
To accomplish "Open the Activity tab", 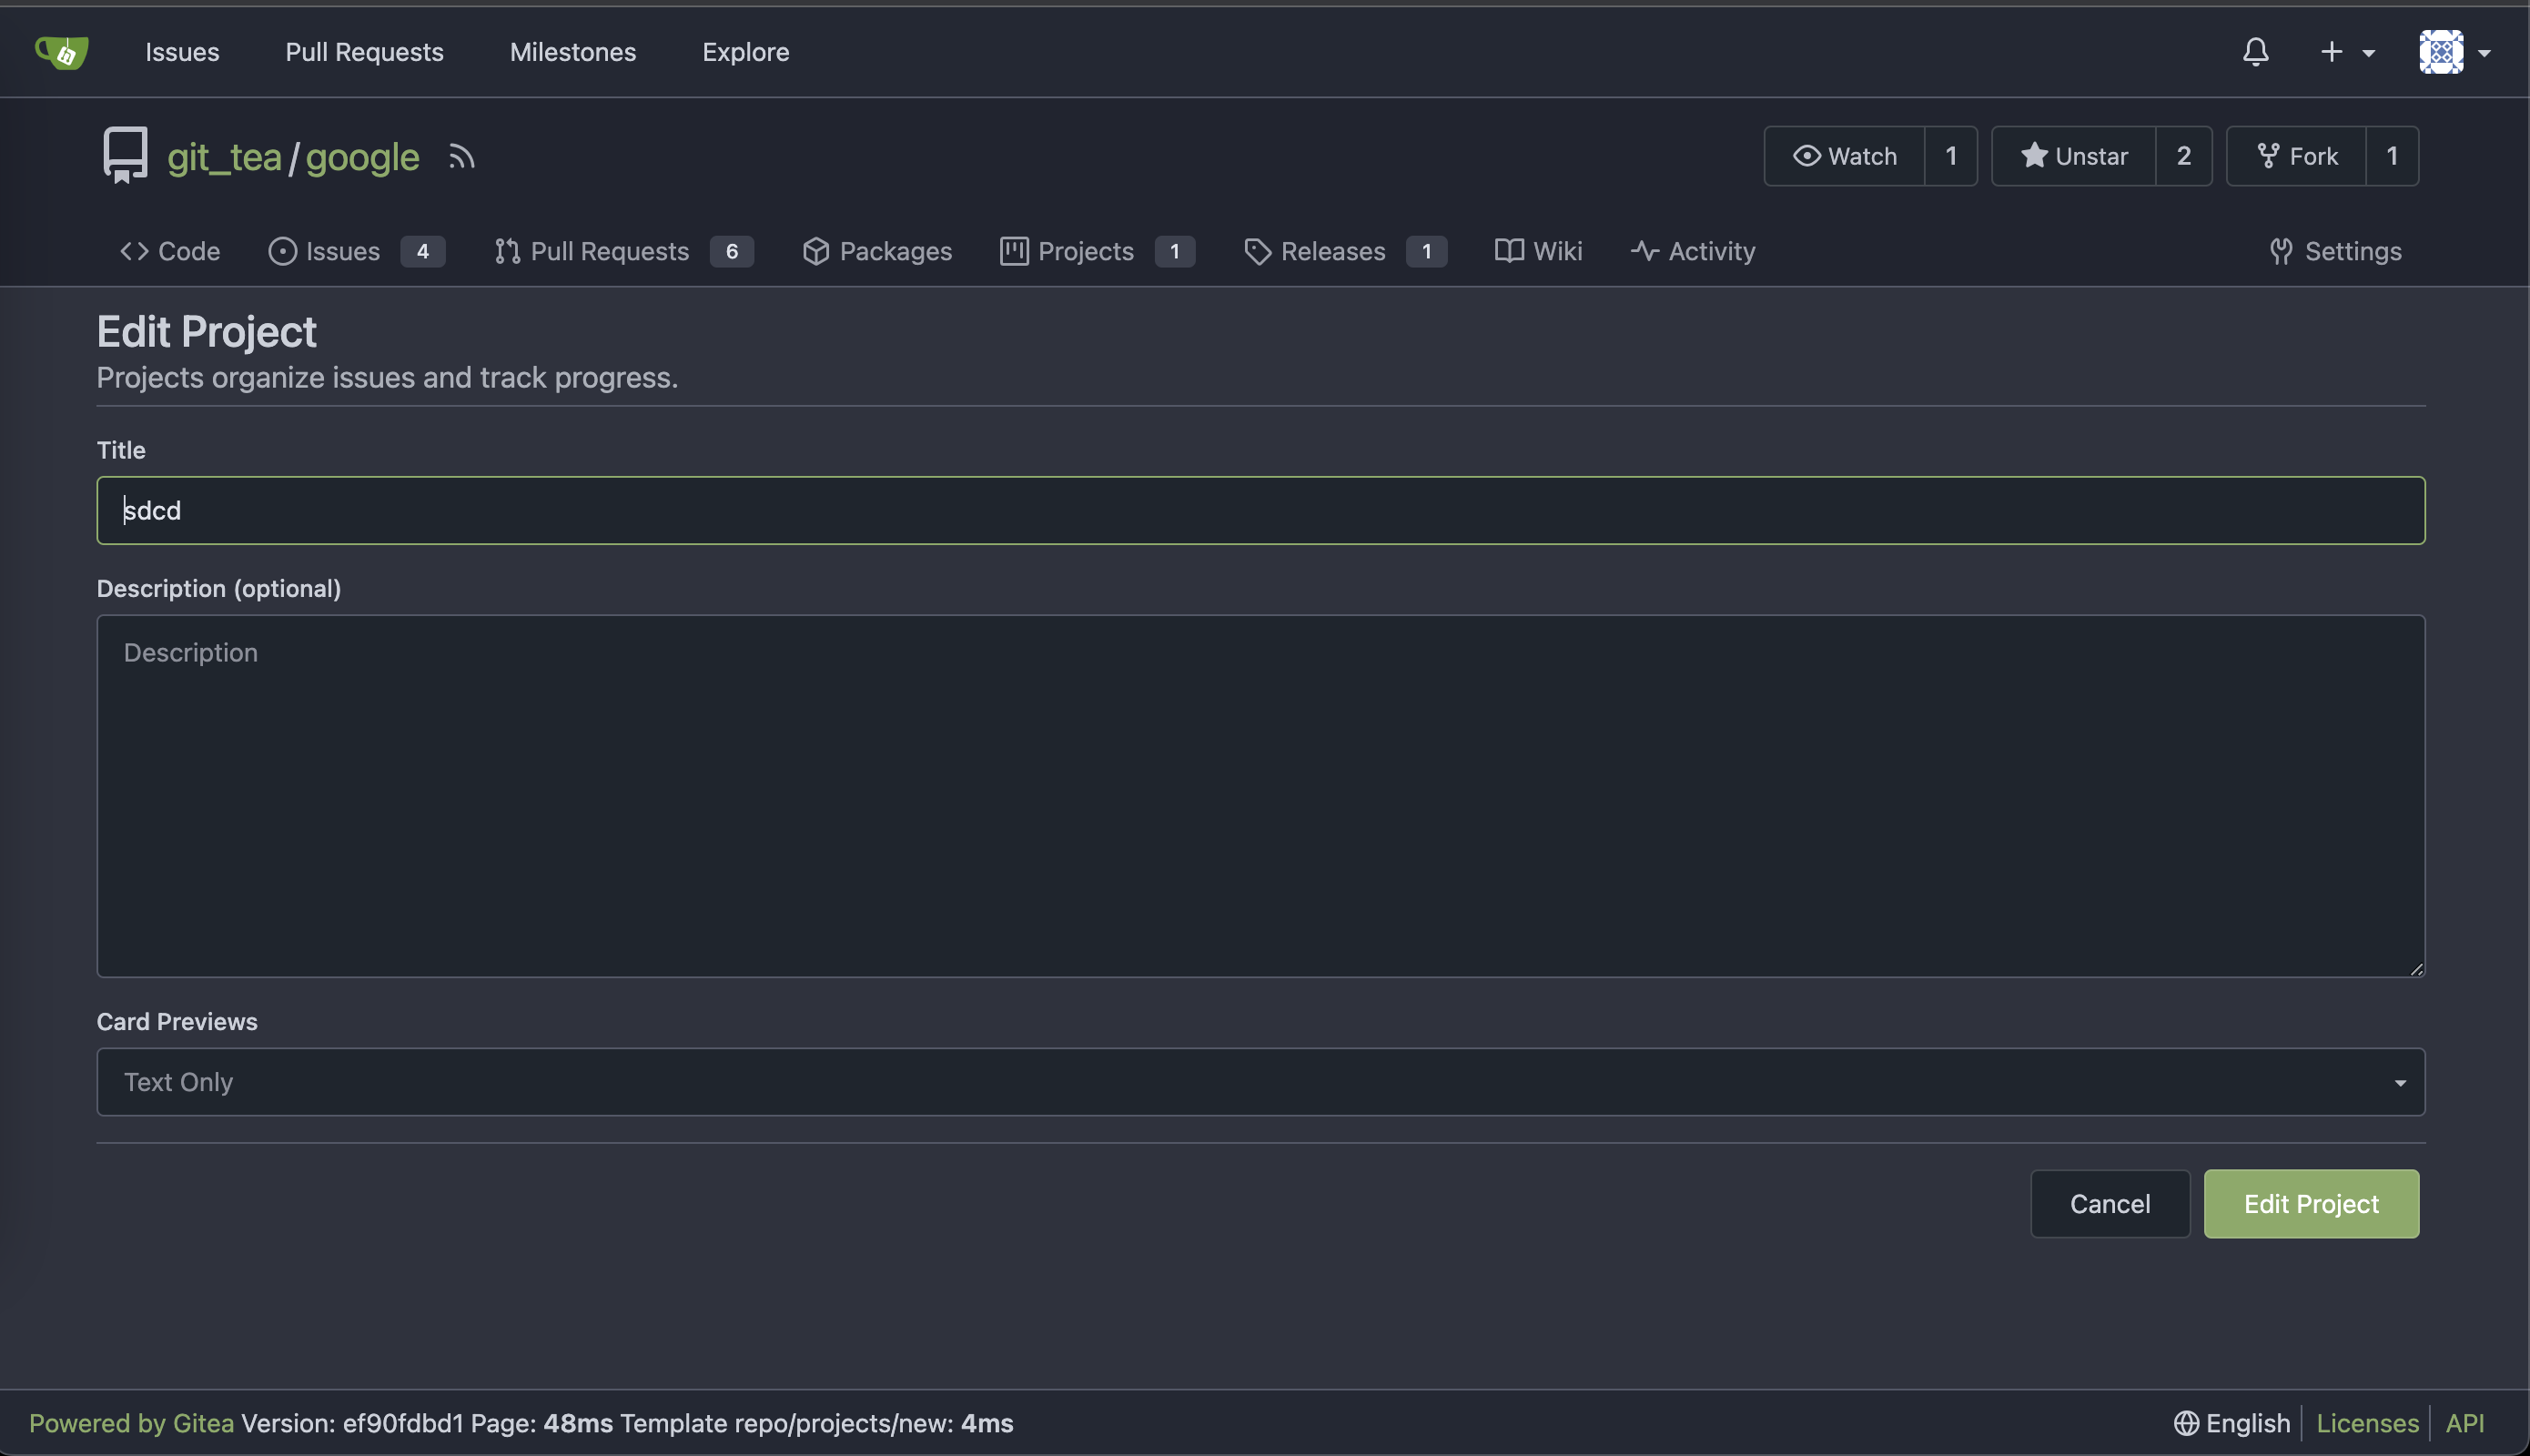I will [x=1692, y=251].
